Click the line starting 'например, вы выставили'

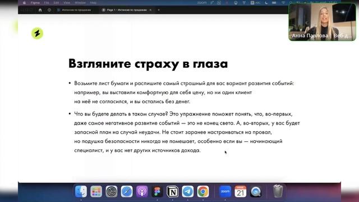(163, 93)
